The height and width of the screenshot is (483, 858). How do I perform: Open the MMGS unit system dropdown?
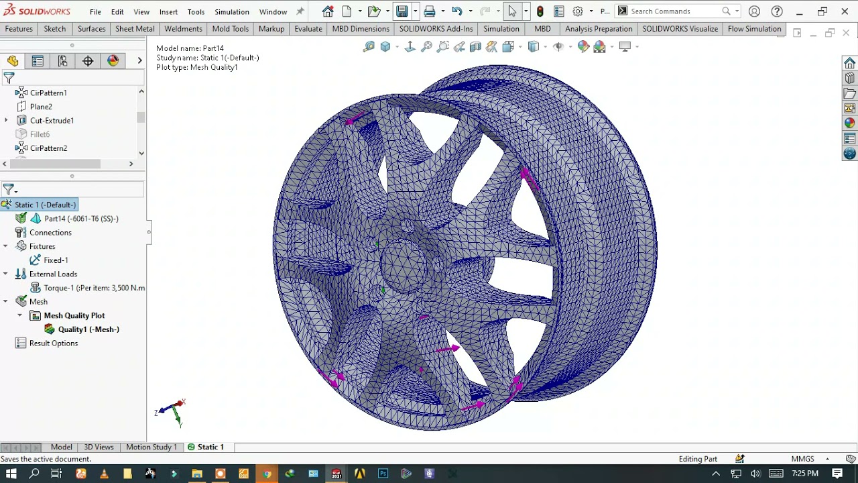coord(827,459)
